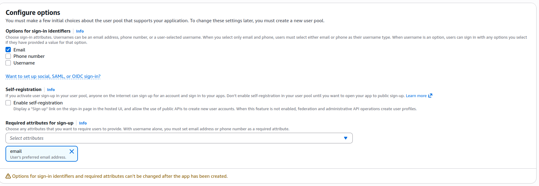Open Info for sign-in identifier options

(x=80, y=31)
